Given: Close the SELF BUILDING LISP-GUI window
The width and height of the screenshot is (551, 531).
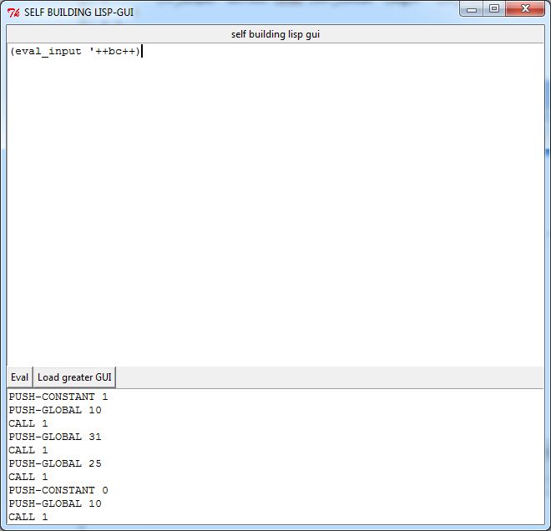Looking at the screenshot, I should click(x=525, y=9).
